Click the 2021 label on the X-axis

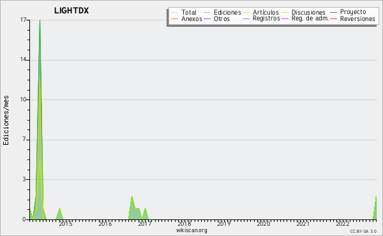click(x=303, y=224)
